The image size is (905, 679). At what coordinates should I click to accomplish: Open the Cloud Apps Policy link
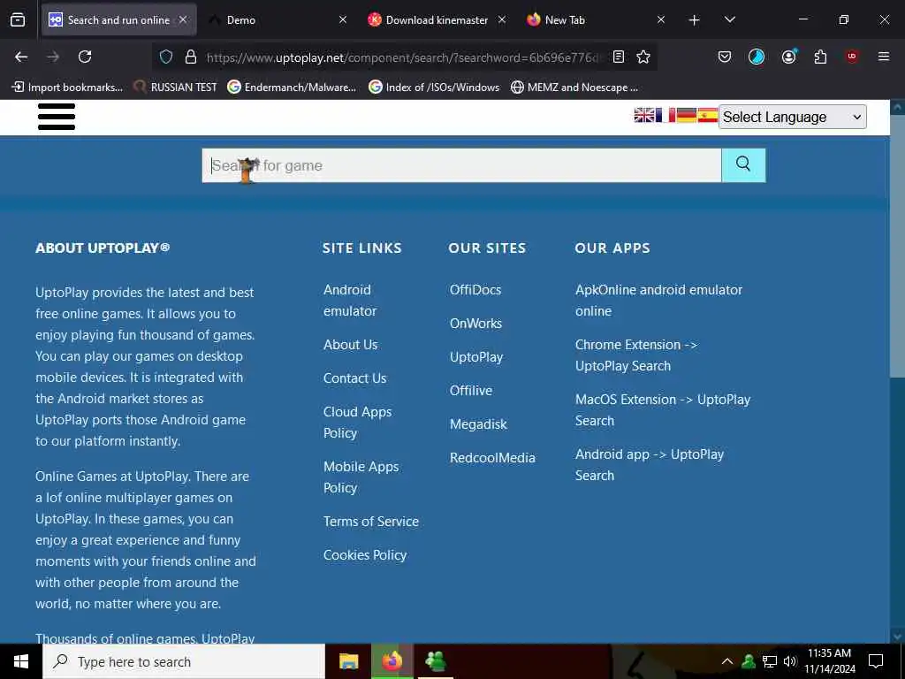click(357, 422)
